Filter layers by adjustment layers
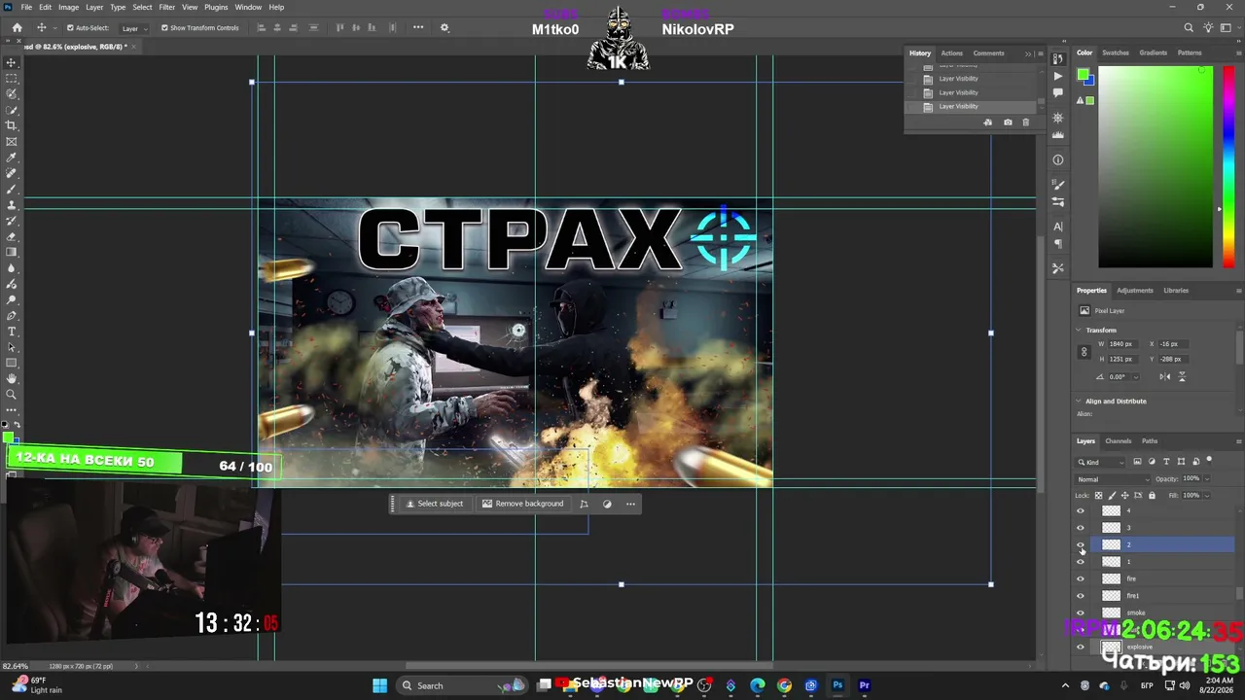Screen dimensions: 1245x700 click(1152, 462)
